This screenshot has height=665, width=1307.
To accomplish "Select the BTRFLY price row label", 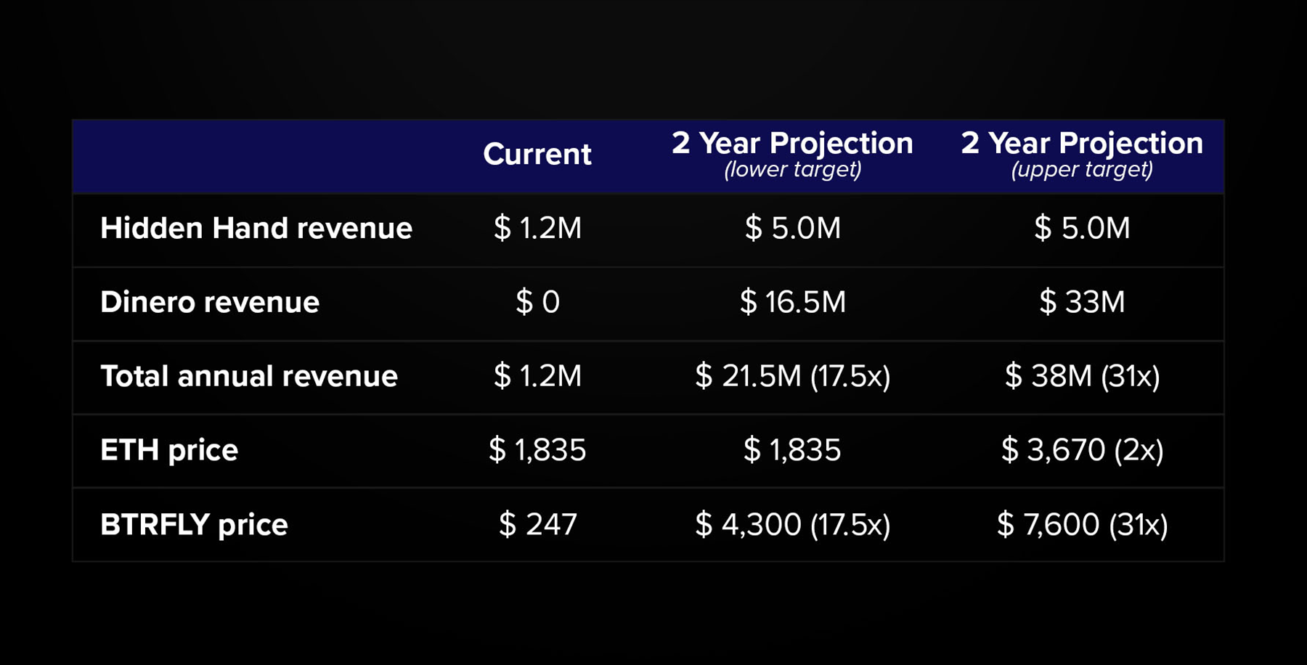I will coord(194,525).
